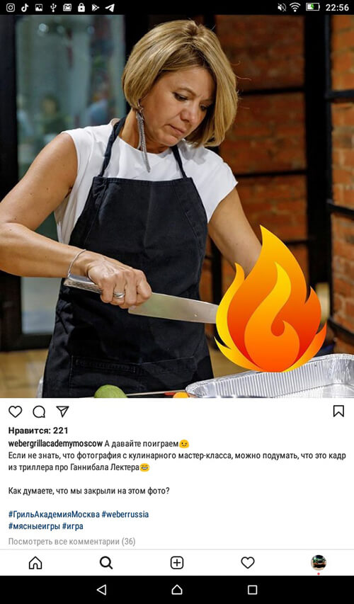Open the #ГрильАкадемияМосква hashtag
The width and height of the screenshot is (354, 604).
54,514
